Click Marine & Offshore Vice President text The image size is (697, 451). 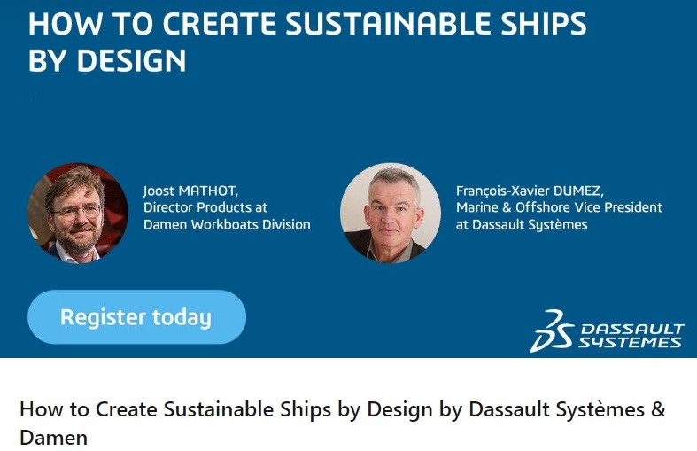tap(559, 207)
